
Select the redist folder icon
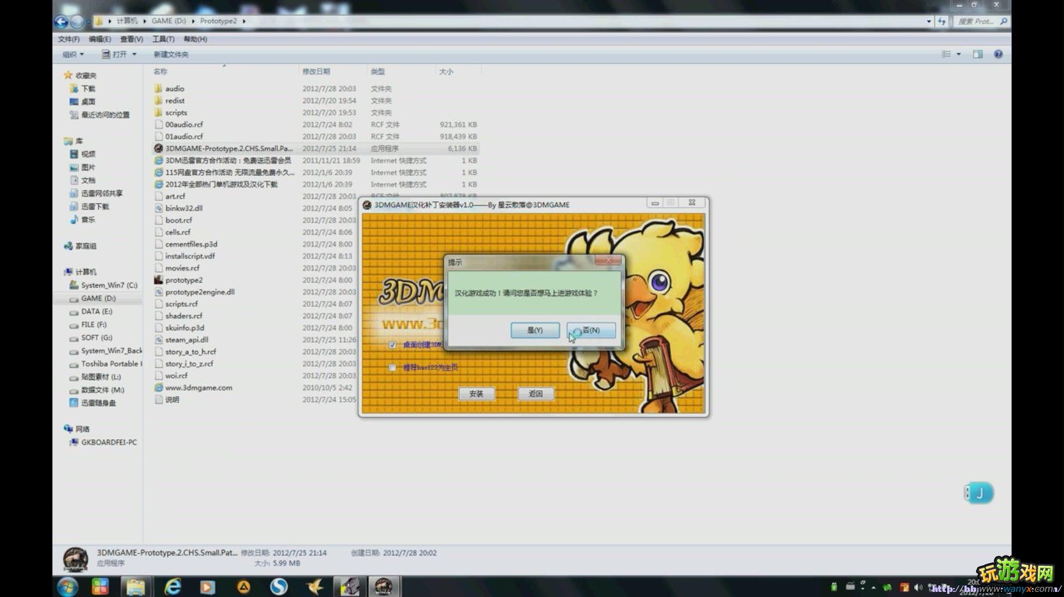158,101
